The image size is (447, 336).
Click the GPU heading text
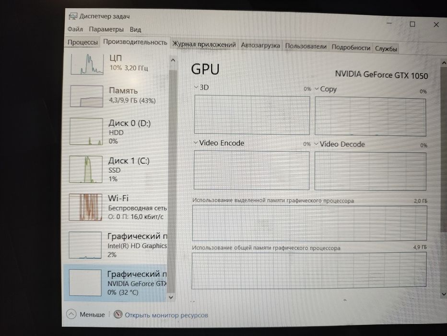205,69
